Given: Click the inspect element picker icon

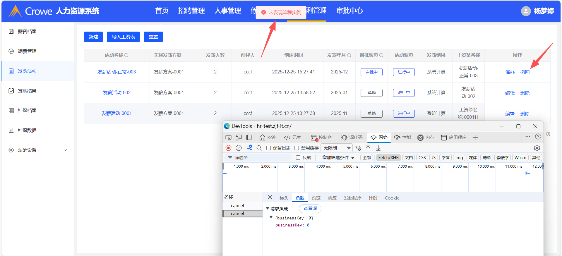Looking at the screenshot, I should click(x=228, y=138).
